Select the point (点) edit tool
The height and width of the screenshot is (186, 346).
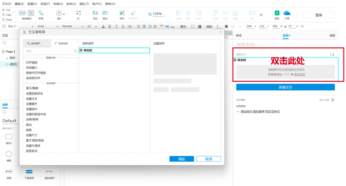click(x=78, y=13)
